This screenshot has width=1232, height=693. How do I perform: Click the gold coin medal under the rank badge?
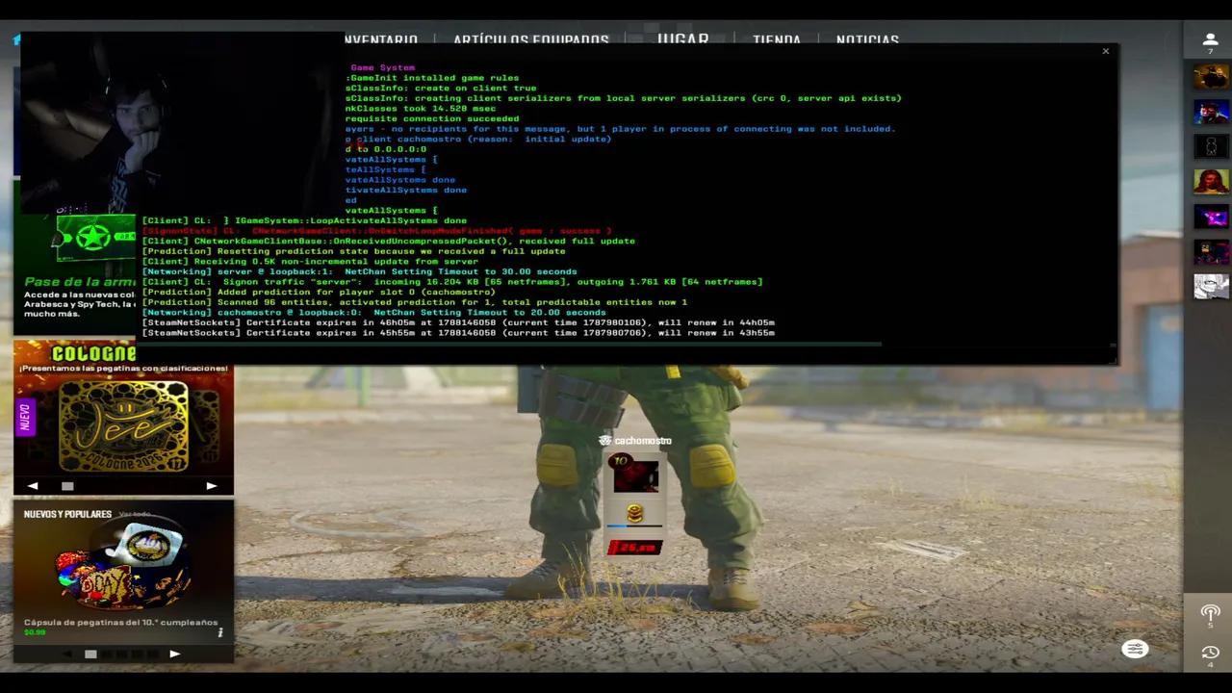pyautogui.click(x=634, y=514)
